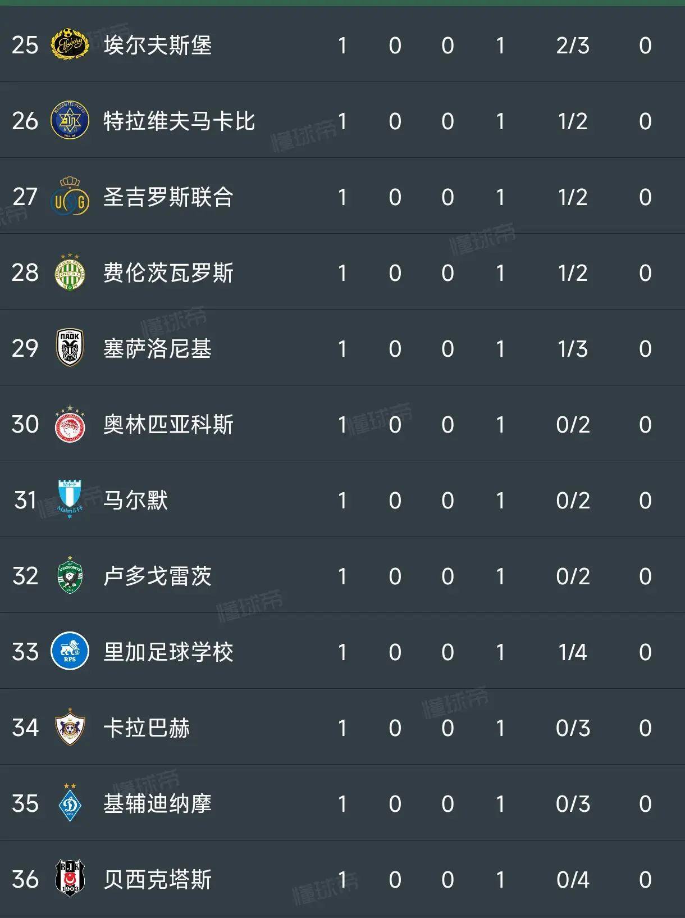Select the 圣吉罗斯联合 team name

(x=168, y=197)
